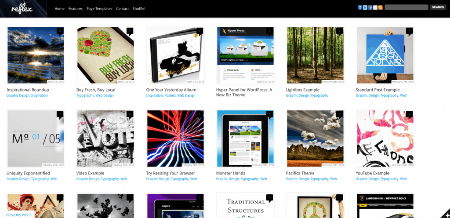Click comment bubble on Standard Post Example thumbnail

click(409, 31)
